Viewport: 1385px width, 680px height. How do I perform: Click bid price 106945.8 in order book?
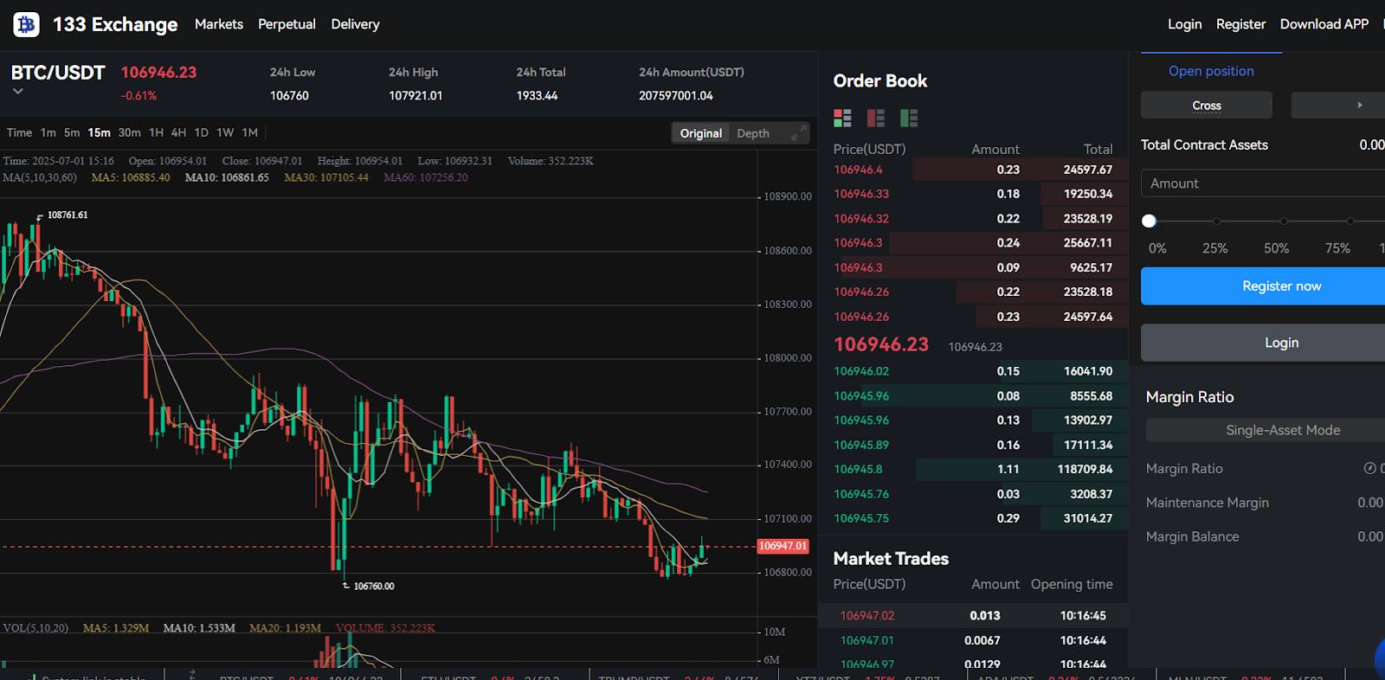pyautogui.click(x=858, y=469)
